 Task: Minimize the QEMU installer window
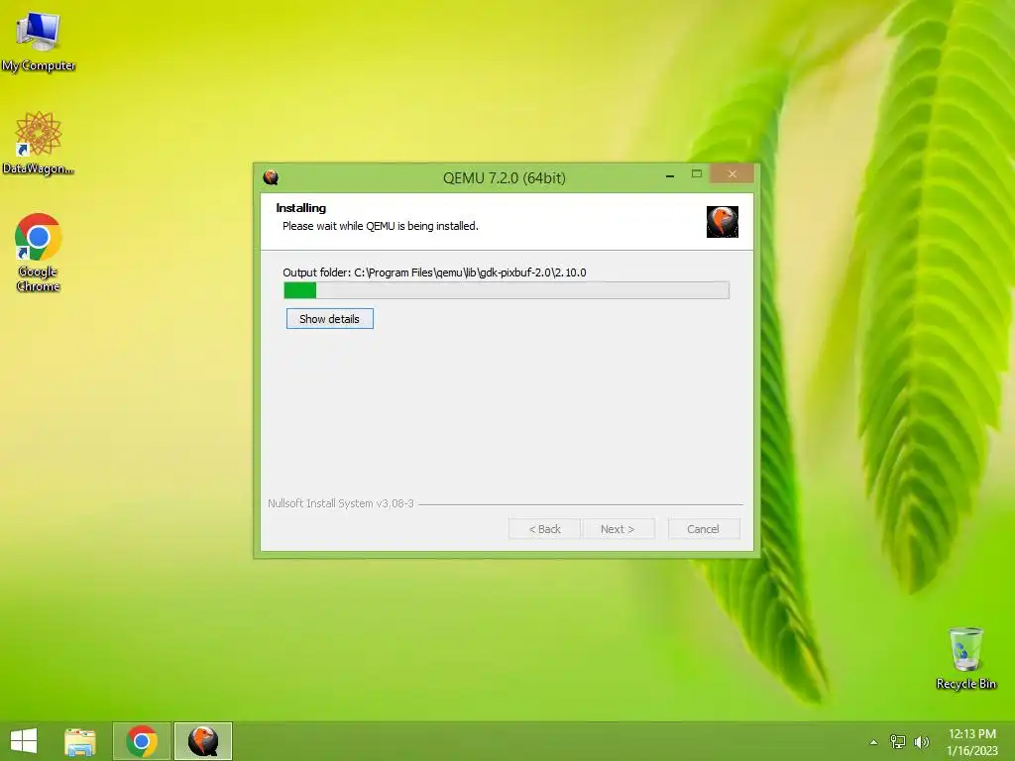(670, 174)
